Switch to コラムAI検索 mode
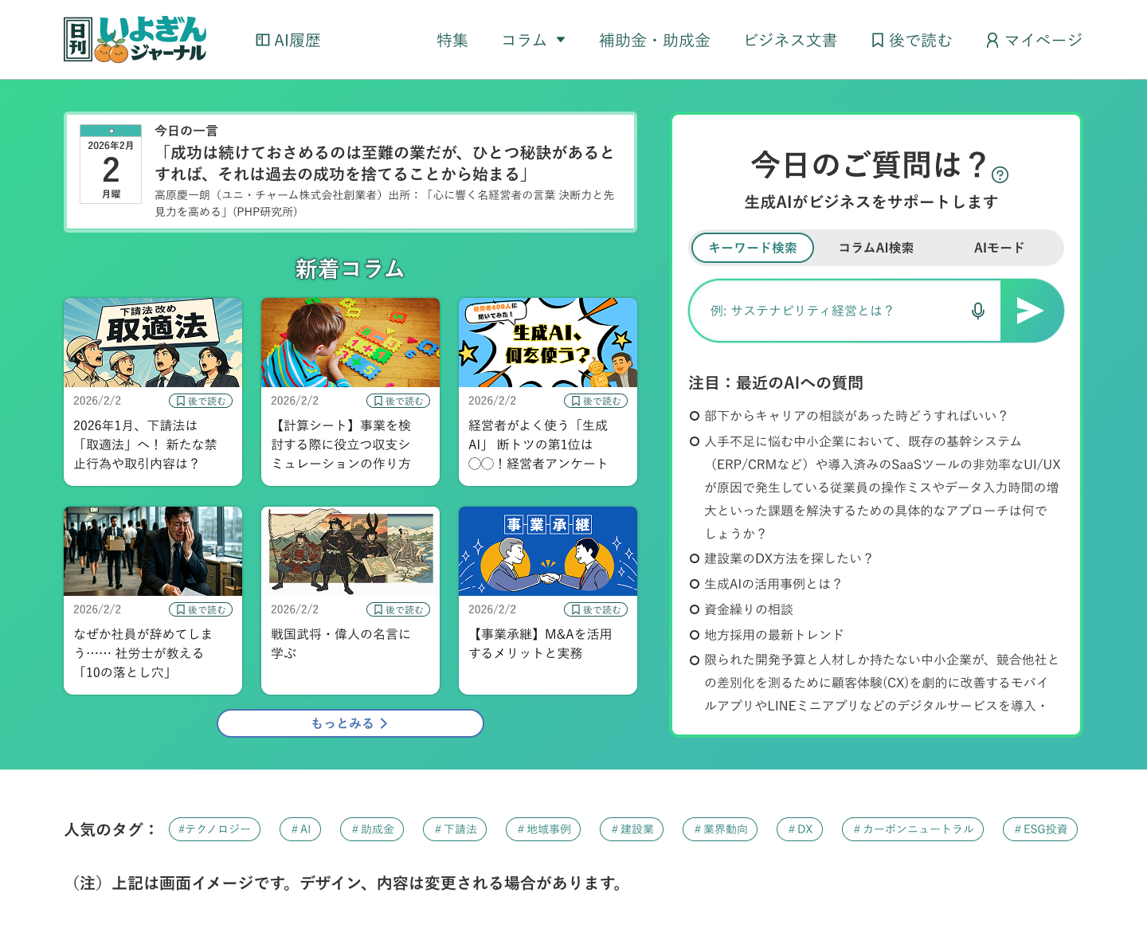 875,248
